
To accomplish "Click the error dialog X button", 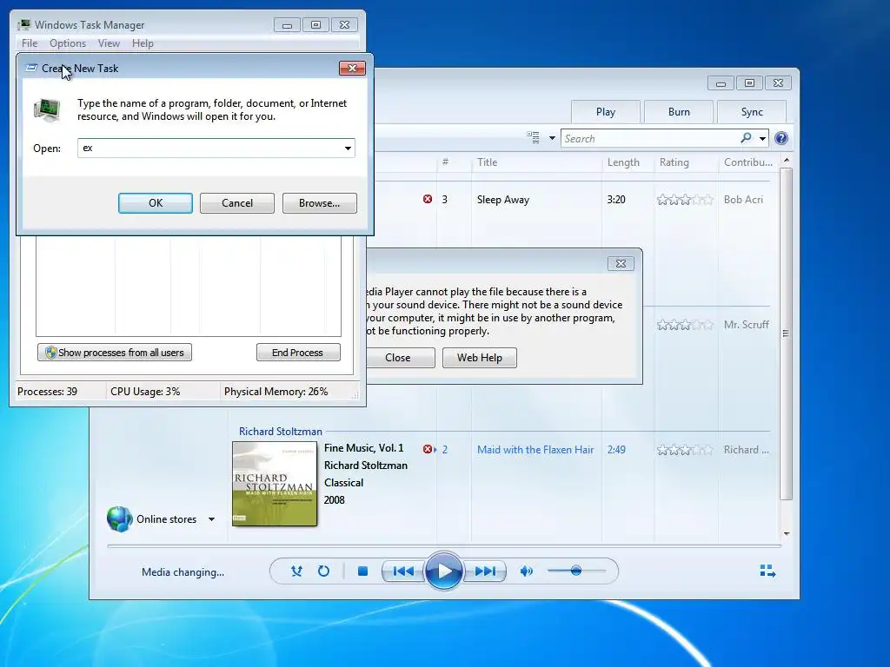I will pyautogui.click(x=621, y=264).
